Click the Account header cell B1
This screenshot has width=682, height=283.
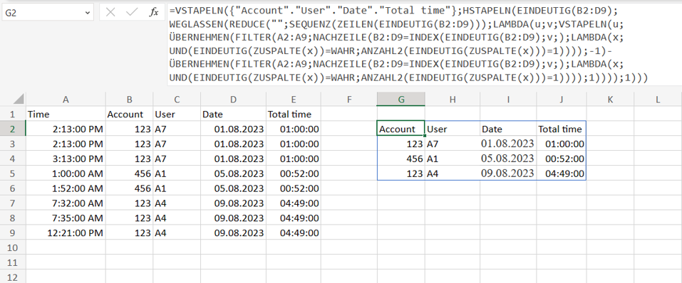pyautogui.click(x=129, y=114)
